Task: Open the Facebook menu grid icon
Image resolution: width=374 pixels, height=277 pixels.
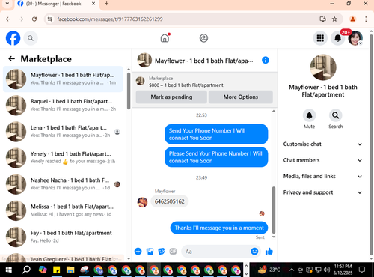Action: point(320,38)
